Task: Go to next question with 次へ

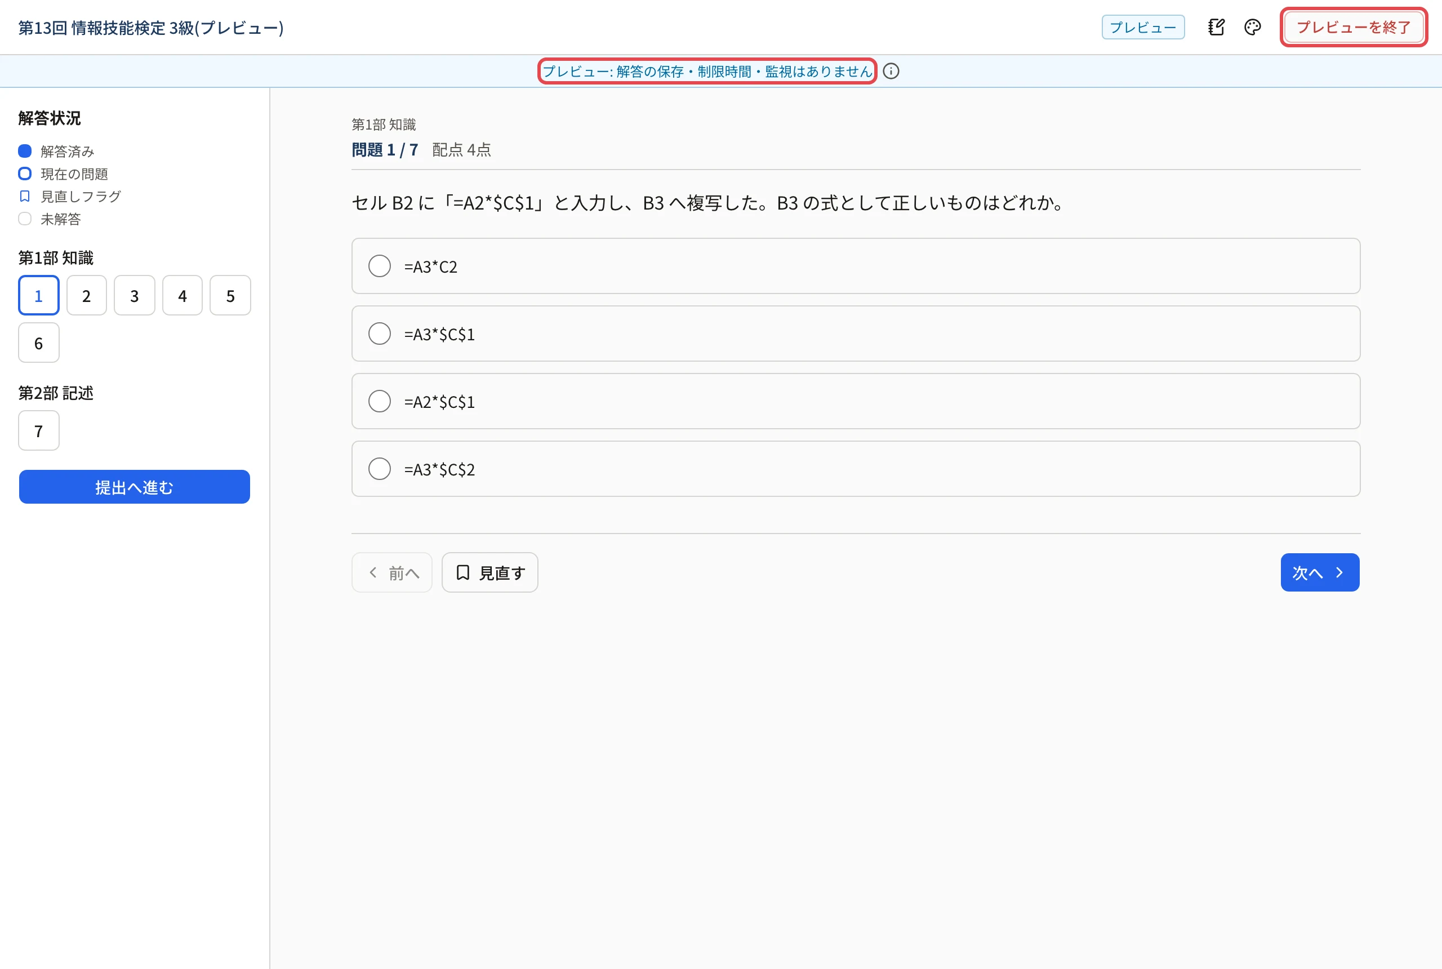Action: (x=1320, y=572)
